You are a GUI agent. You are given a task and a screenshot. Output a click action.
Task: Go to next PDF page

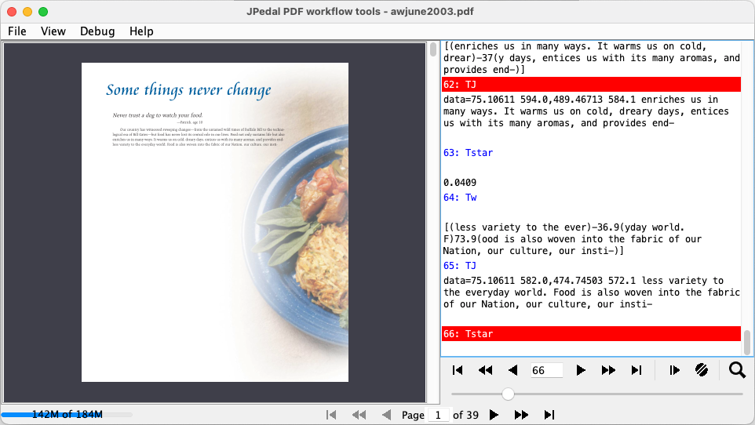pos(494,415)
